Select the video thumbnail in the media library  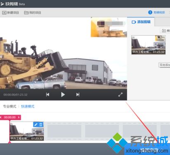[149, 45]
